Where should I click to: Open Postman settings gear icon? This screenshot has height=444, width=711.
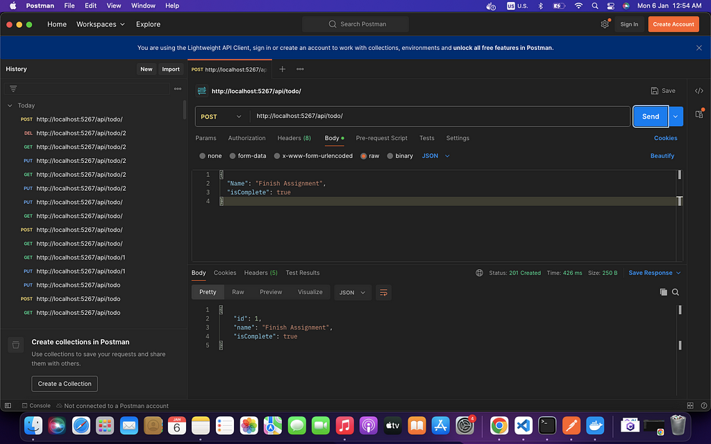[x=605, y=24]
